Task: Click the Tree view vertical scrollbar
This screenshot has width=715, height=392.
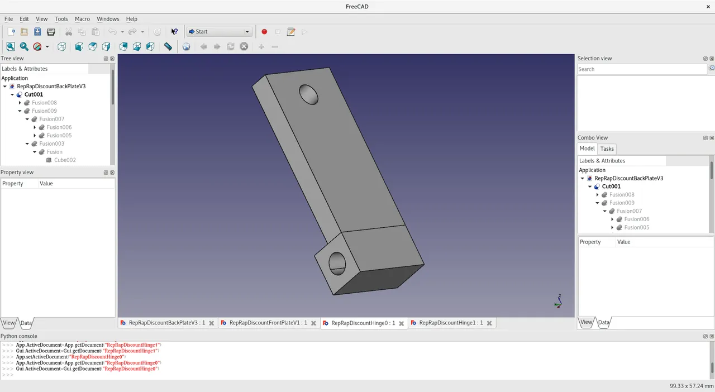Action: (113, 88)
